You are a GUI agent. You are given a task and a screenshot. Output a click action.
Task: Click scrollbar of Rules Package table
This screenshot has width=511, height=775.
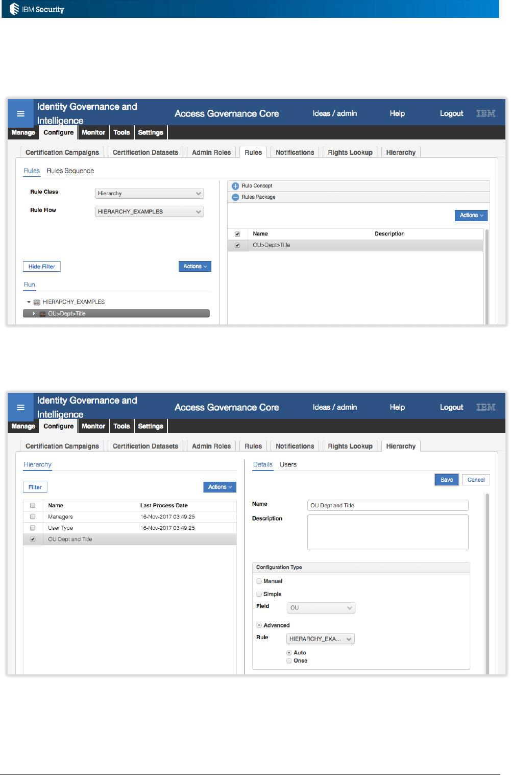click(x=487, y=276)
